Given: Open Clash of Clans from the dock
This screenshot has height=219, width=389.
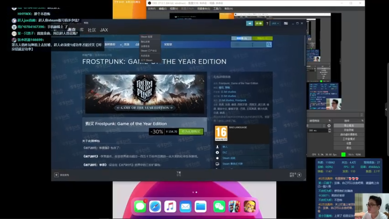Looking at the screenshot, I should tap(249, 206).
